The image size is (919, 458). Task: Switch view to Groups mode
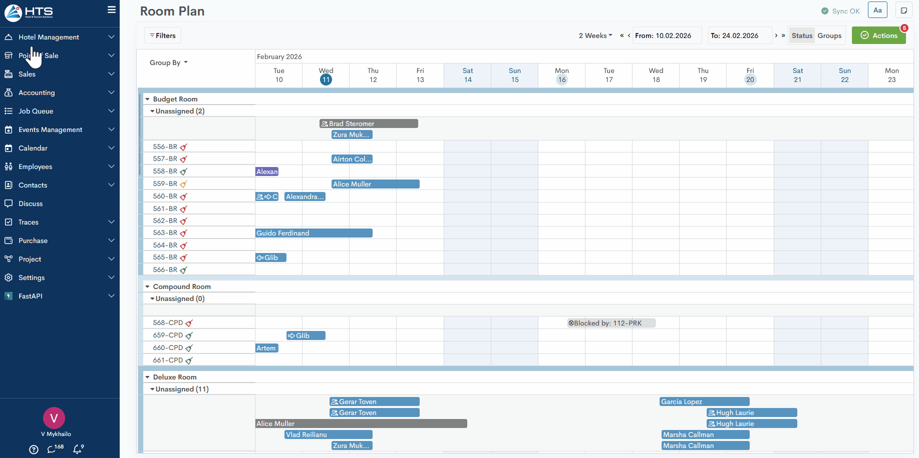(x=829, y=35)
